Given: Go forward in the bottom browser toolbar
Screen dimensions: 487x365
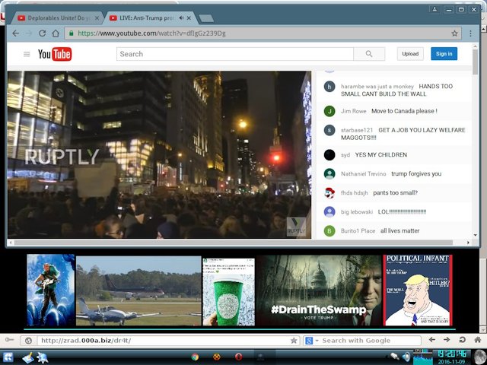Looking at the screenshot, I should [447, 340].
